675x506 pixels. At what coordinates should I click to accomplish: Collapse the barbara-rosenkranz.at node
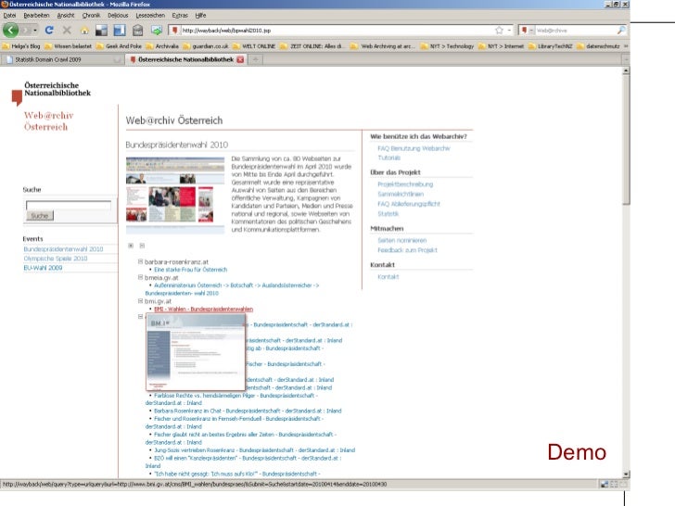(x=140, y=261)
